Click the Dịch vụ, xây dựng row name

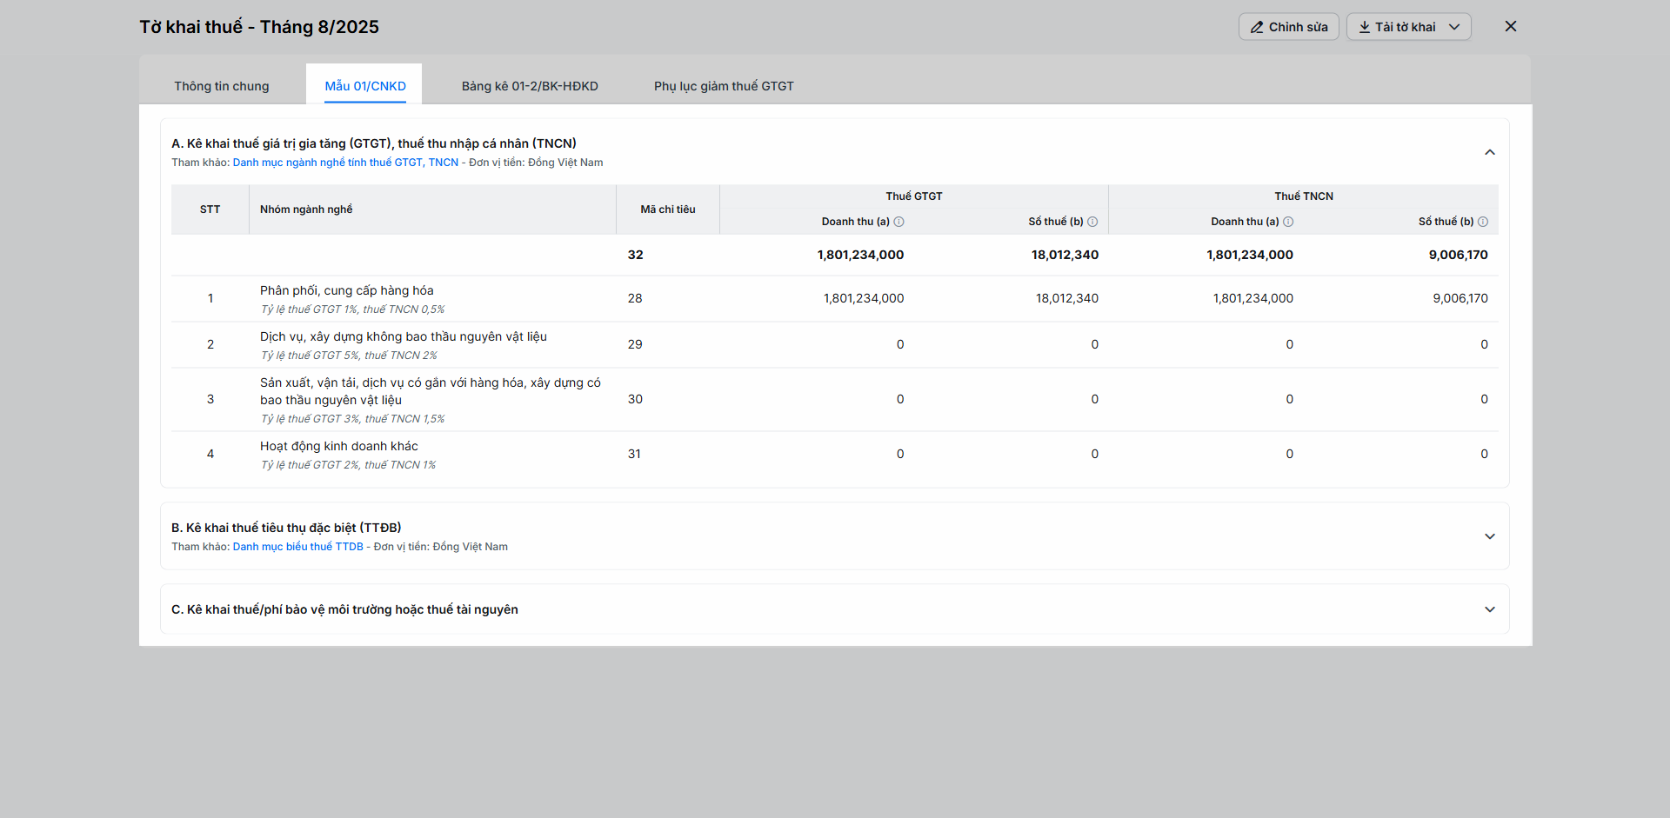403,336
